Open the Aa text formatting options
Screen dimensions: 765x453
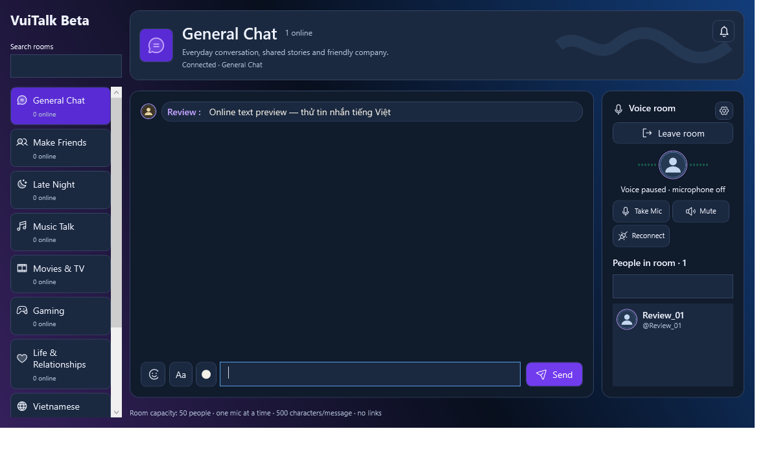(180, 375)
